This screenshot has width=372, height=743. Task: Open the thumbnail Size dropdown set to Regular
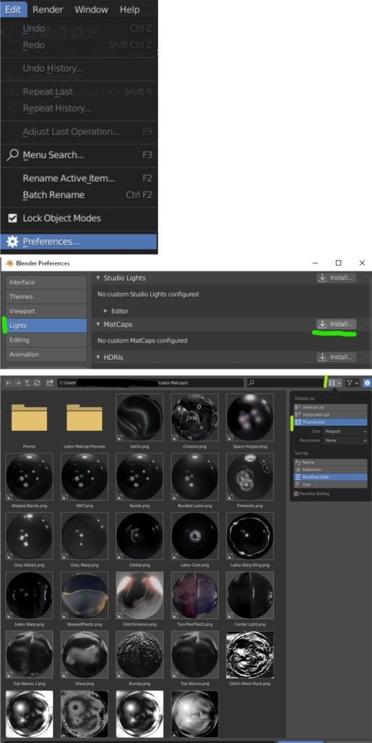345,432
